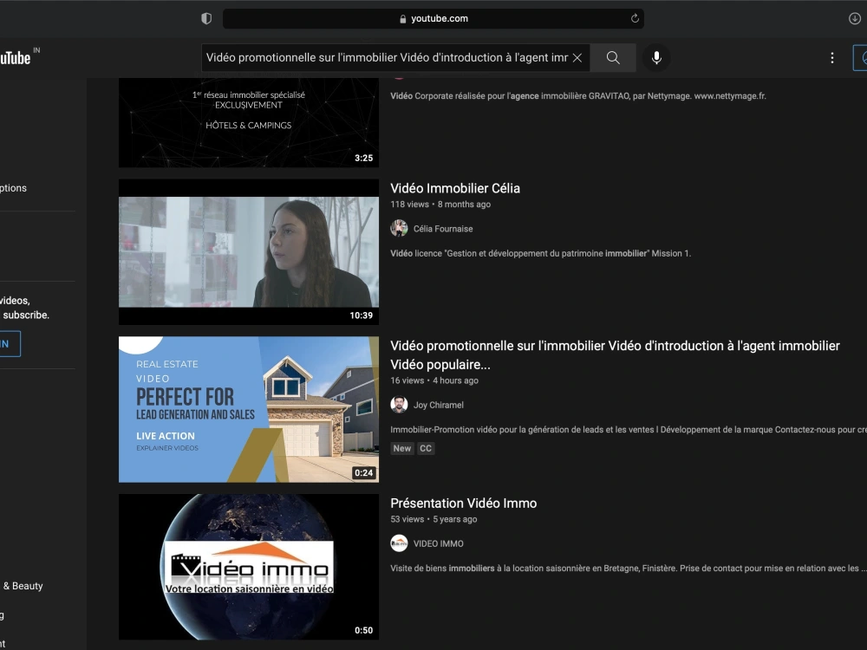This screenshot has height=650, width=867.
Task: Click the Vidéo licence Gestion description text
Action: click(x=541, y=254)
